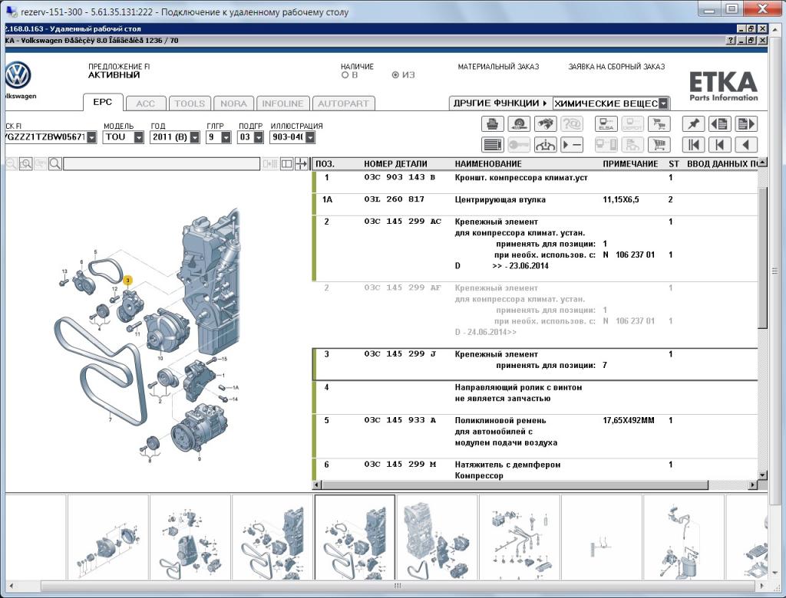Click ЗАЯВКА НА СБОРНЫЙ ЗАКАЗ label
This screenshot has height=598, width=786.
[x=616, y=67]
